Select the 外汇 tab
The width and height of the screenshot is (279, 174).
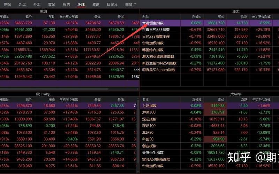click(x=37, y=4)
